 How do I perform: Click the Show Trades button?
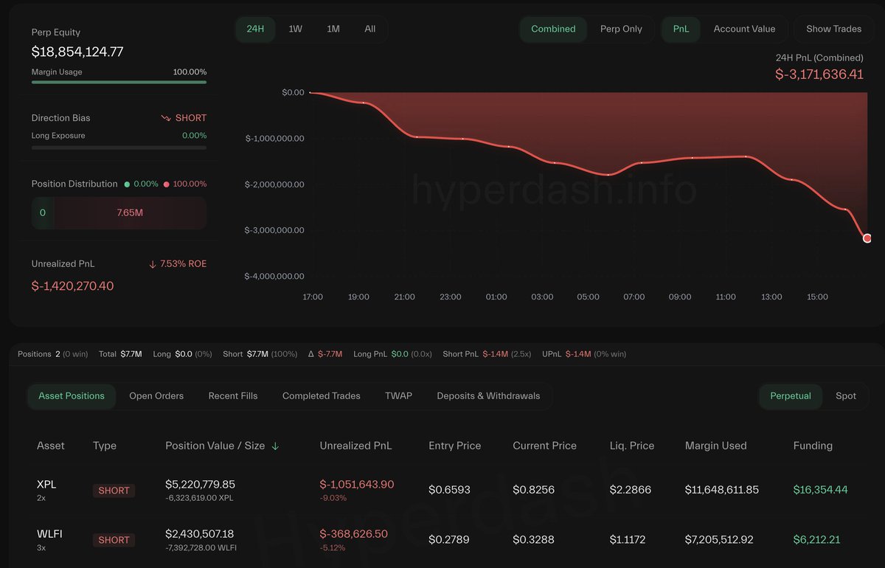pos(833,29)
